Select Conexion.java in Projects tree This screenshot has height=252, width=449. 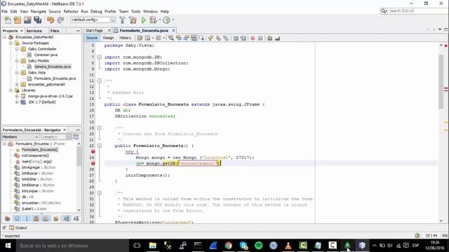[x=46, y=55]
